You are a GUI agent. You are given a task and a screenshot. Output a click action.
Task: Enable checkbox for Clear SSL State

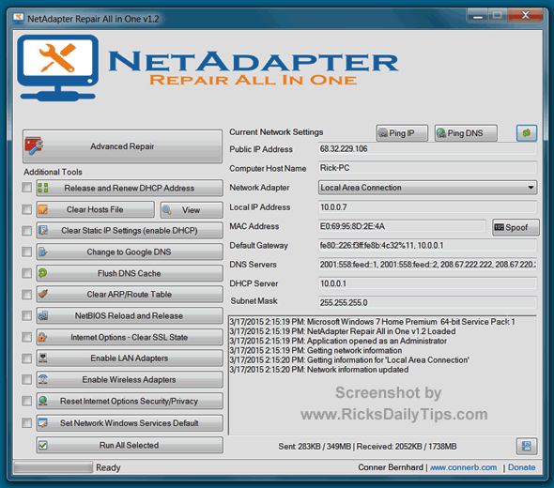(27, 337)
